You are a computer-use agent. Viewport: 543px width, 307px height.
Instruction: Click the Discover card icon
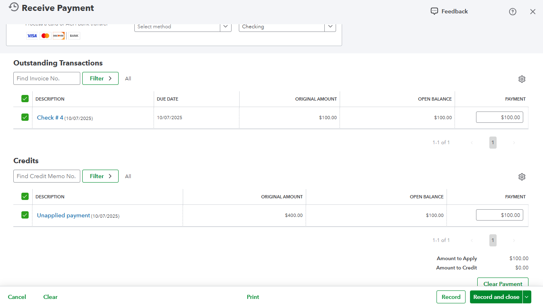tap(58, 36)
